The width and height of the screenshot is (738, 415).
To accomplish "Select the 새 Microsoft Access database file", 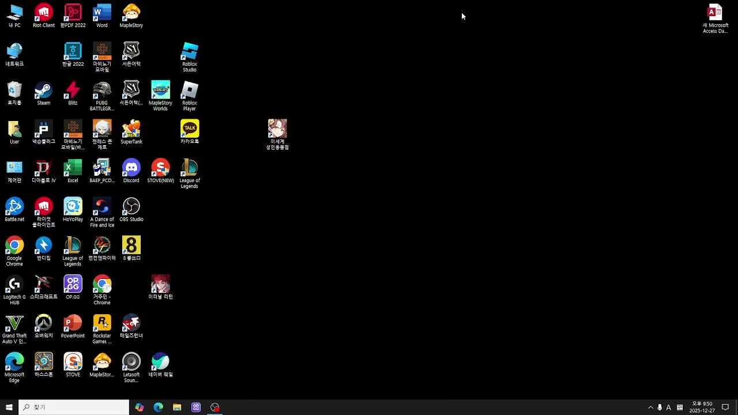I will coord(715,19).
